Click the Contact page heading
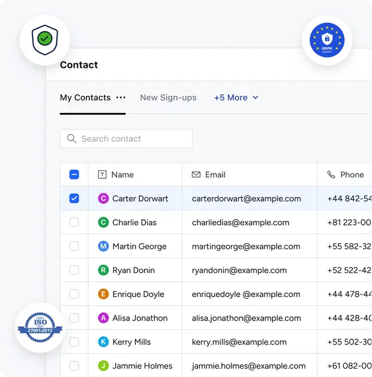Screen dimensions: 372x377 79,65
